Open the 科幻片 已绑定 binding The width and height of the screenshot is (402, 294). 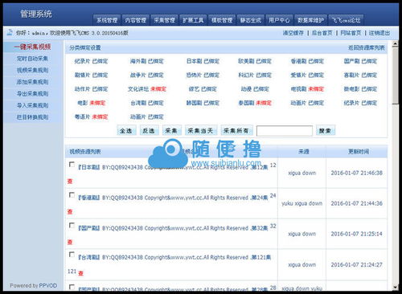click(255, 75)
